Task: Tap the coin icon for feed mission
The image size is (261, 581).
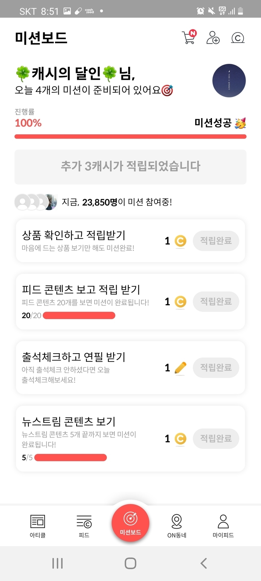Action: [x=180, y=302]
